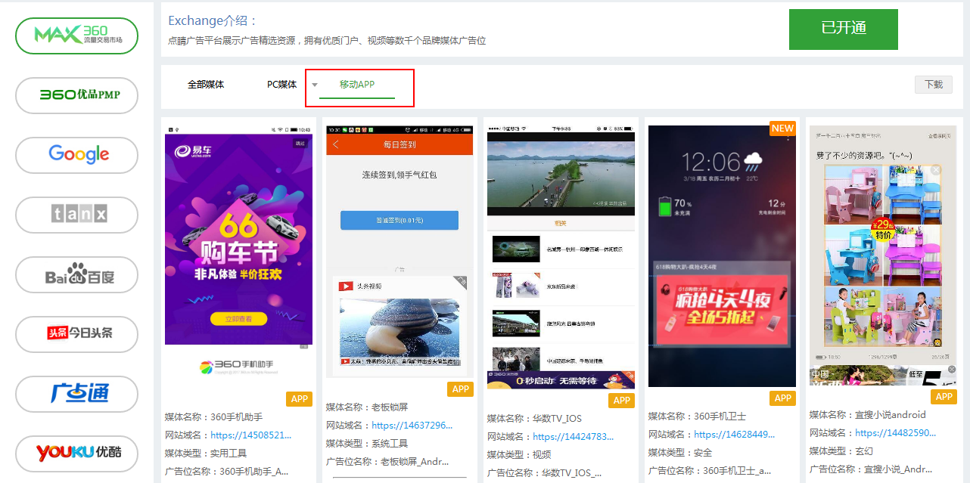Open the 360优品PMP platform
The width and height of the screenshot is (970, 483).
pyautogui.click(x=77, y=95)
